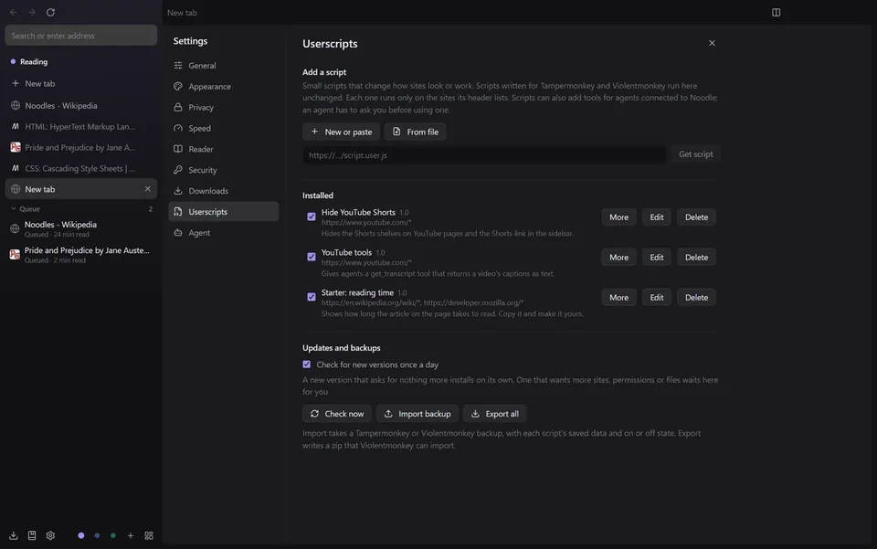Open the General settings section
Screen dimensions: 877x549
223,66
